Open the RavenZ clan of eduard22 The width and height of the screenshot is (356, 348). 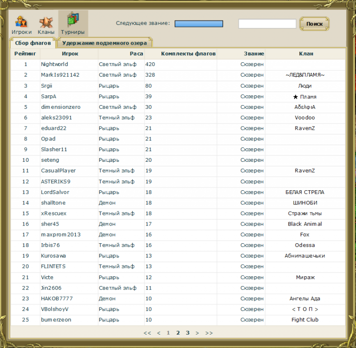[x=305, y=128]
